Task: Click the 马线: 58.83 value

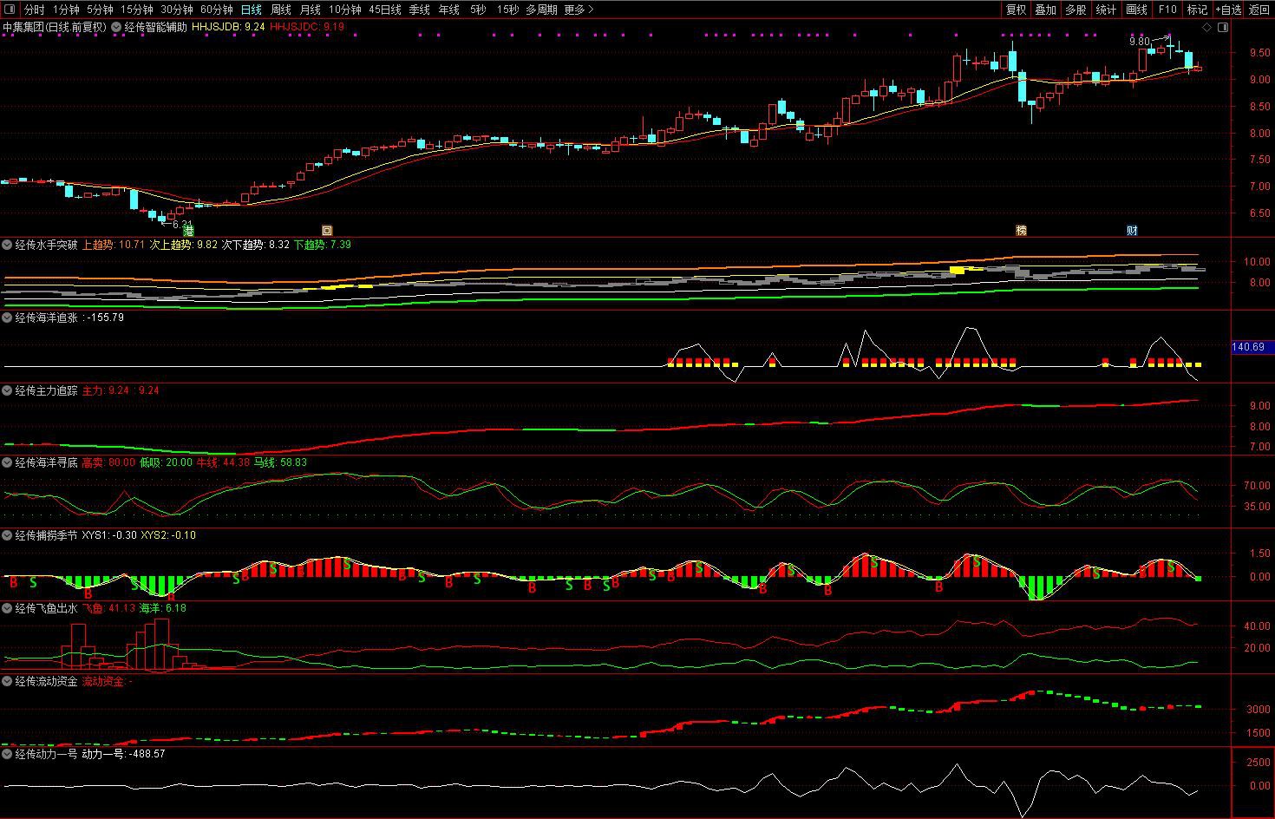Action: click(281, 462)
